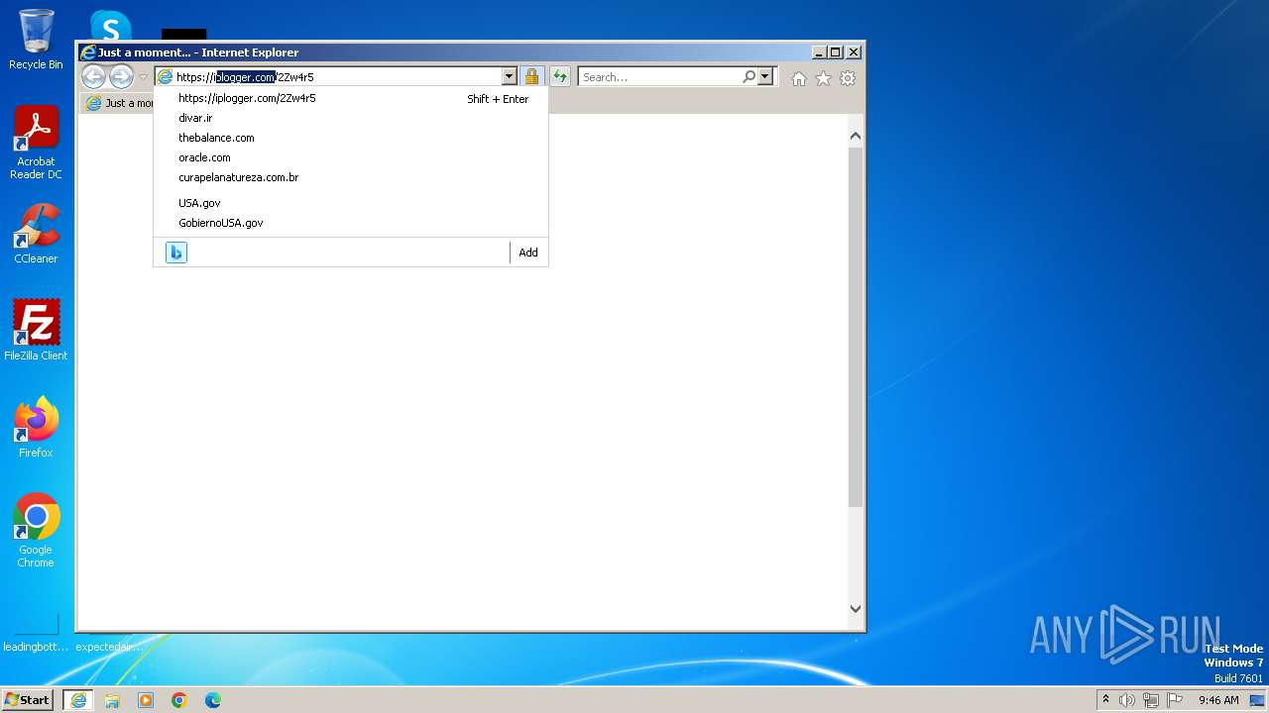Click the scrollbar down arrow
This screenshot has width=1269, height=713.
coord(856,609)
